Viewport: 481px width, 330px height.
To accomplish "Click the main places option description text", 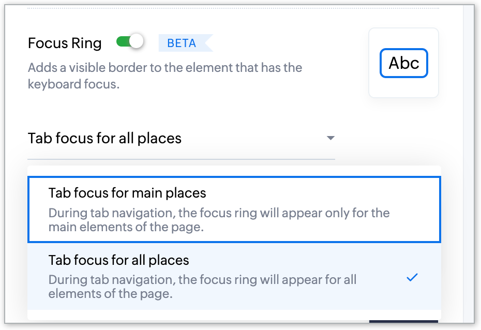I will (x=218, y=220).
